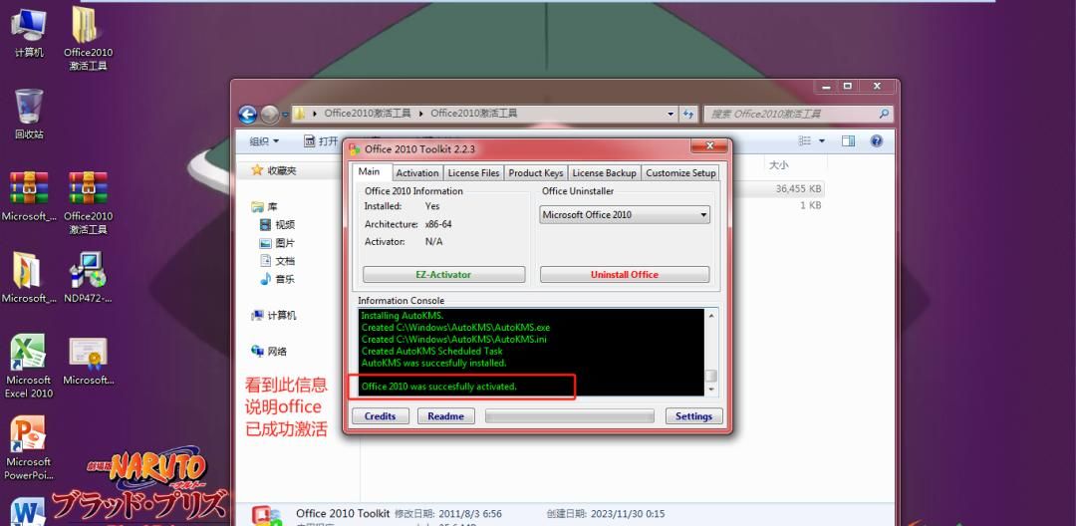The image size is (1076, 526).
Task: Click the Office 2010 Toolkit file details icon
Action: (x=268, y=516)
